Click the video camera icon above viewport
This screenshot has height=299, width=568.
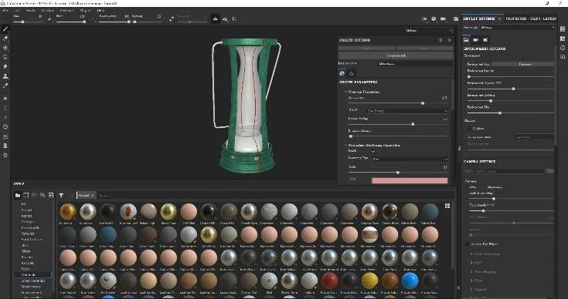(x=444, y=18)
